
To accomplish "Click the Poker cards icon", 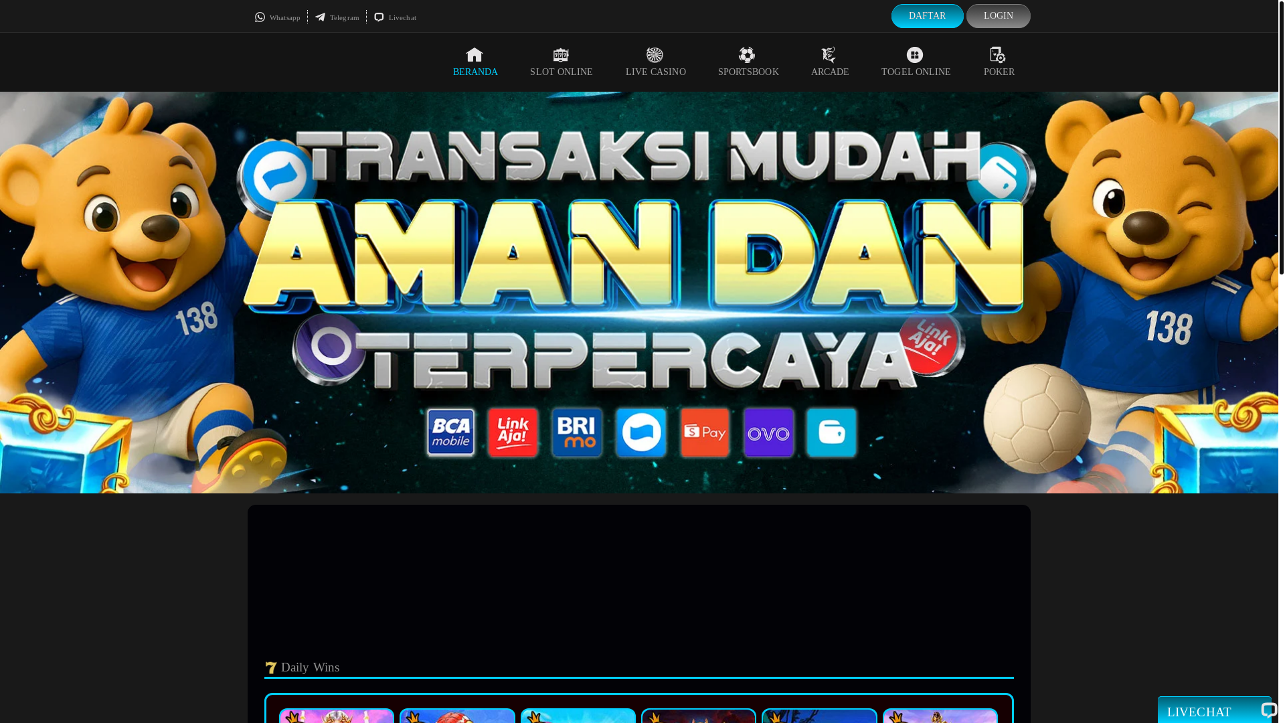I will pyautogui.click(x=998, y=55).
